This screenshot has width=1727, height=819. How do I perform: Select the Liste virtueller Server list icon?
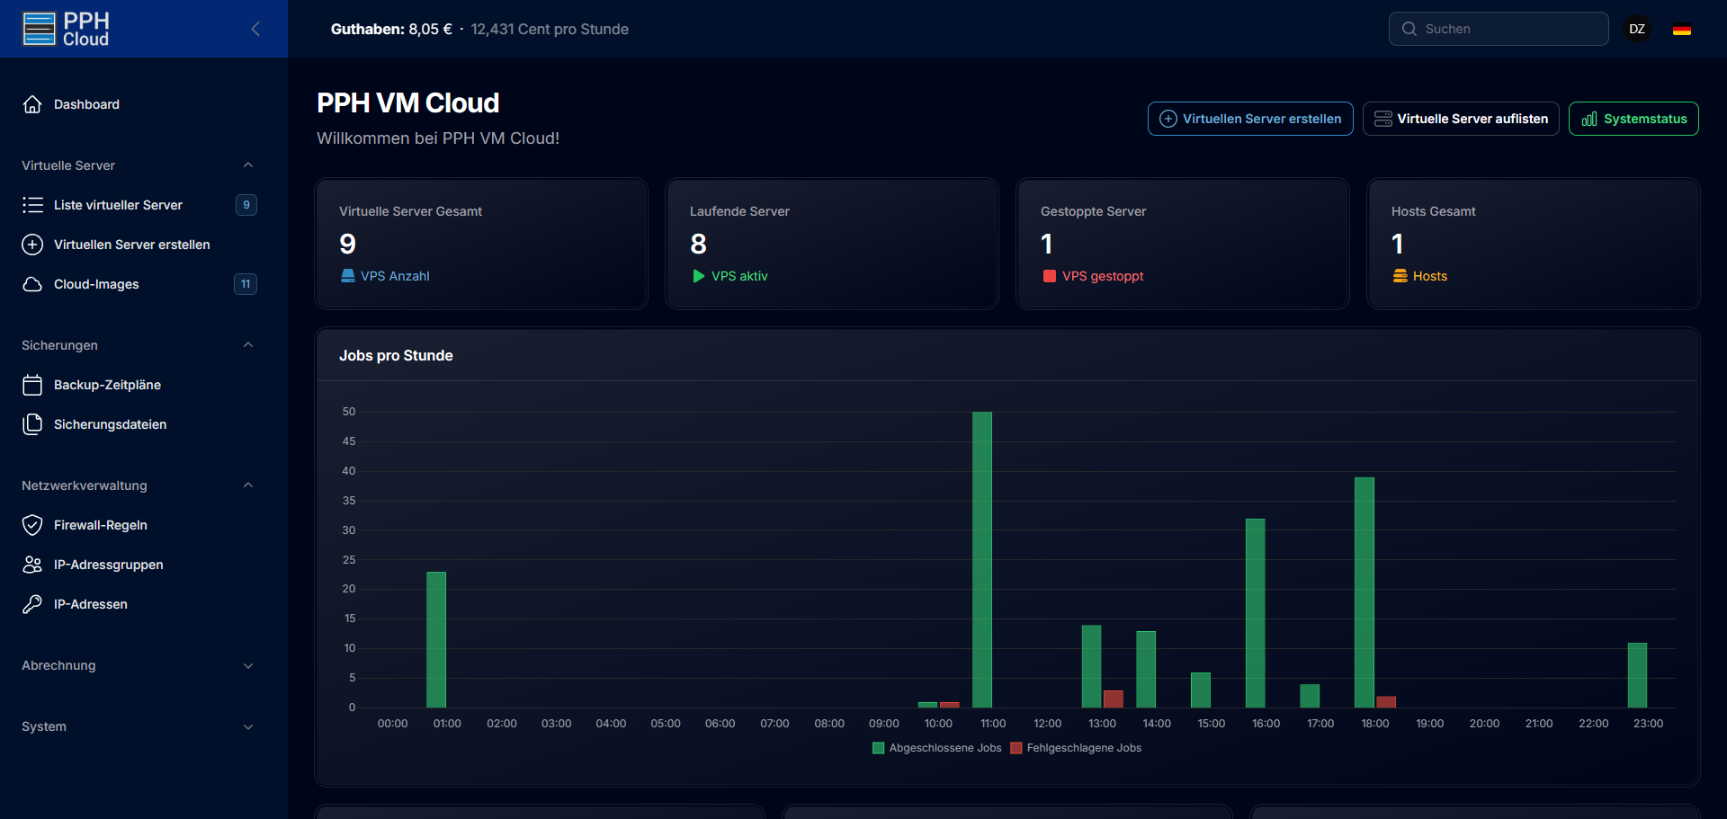tap(33, 204)
